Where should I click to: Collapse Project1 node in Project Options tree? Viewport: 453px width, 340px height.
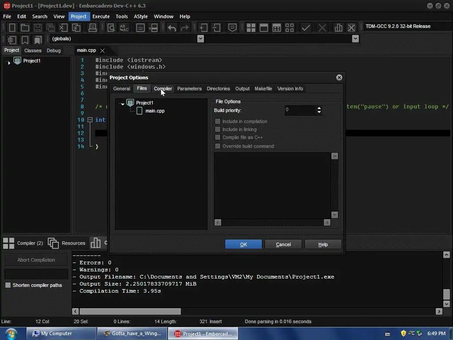click(x=123, y=104)
